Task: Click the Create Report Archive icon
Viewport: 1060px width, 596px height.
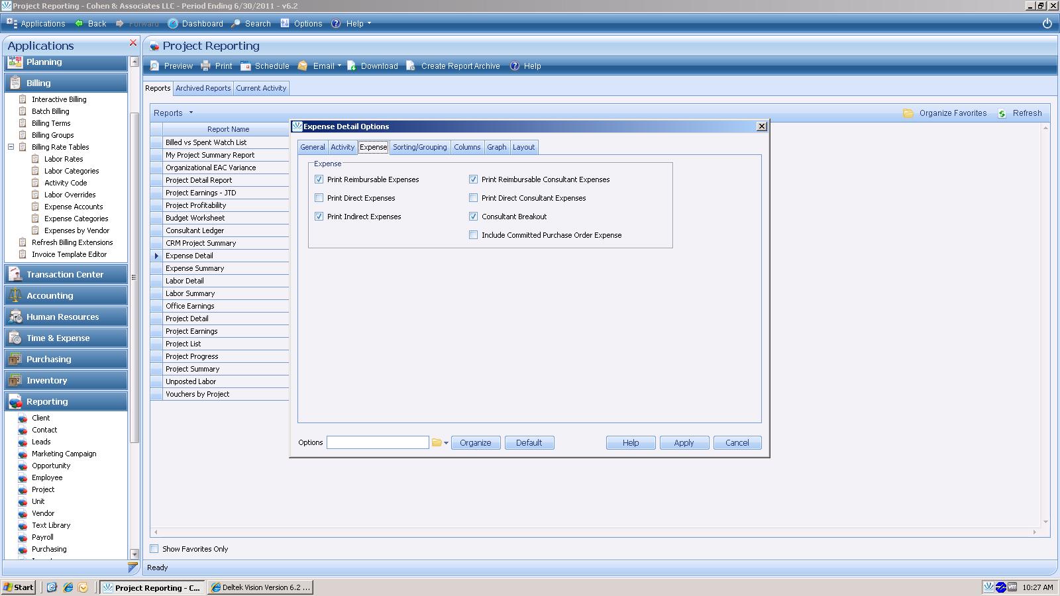Action: pyautogui.click(x=411, y=66)
